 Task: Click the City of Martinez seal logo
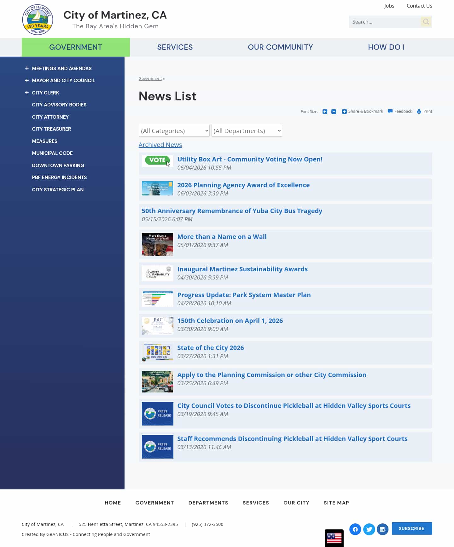[x=38, y=20]
